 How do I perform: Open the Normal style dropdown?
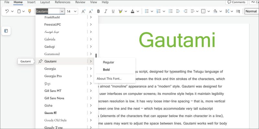(x=251, y=11)
